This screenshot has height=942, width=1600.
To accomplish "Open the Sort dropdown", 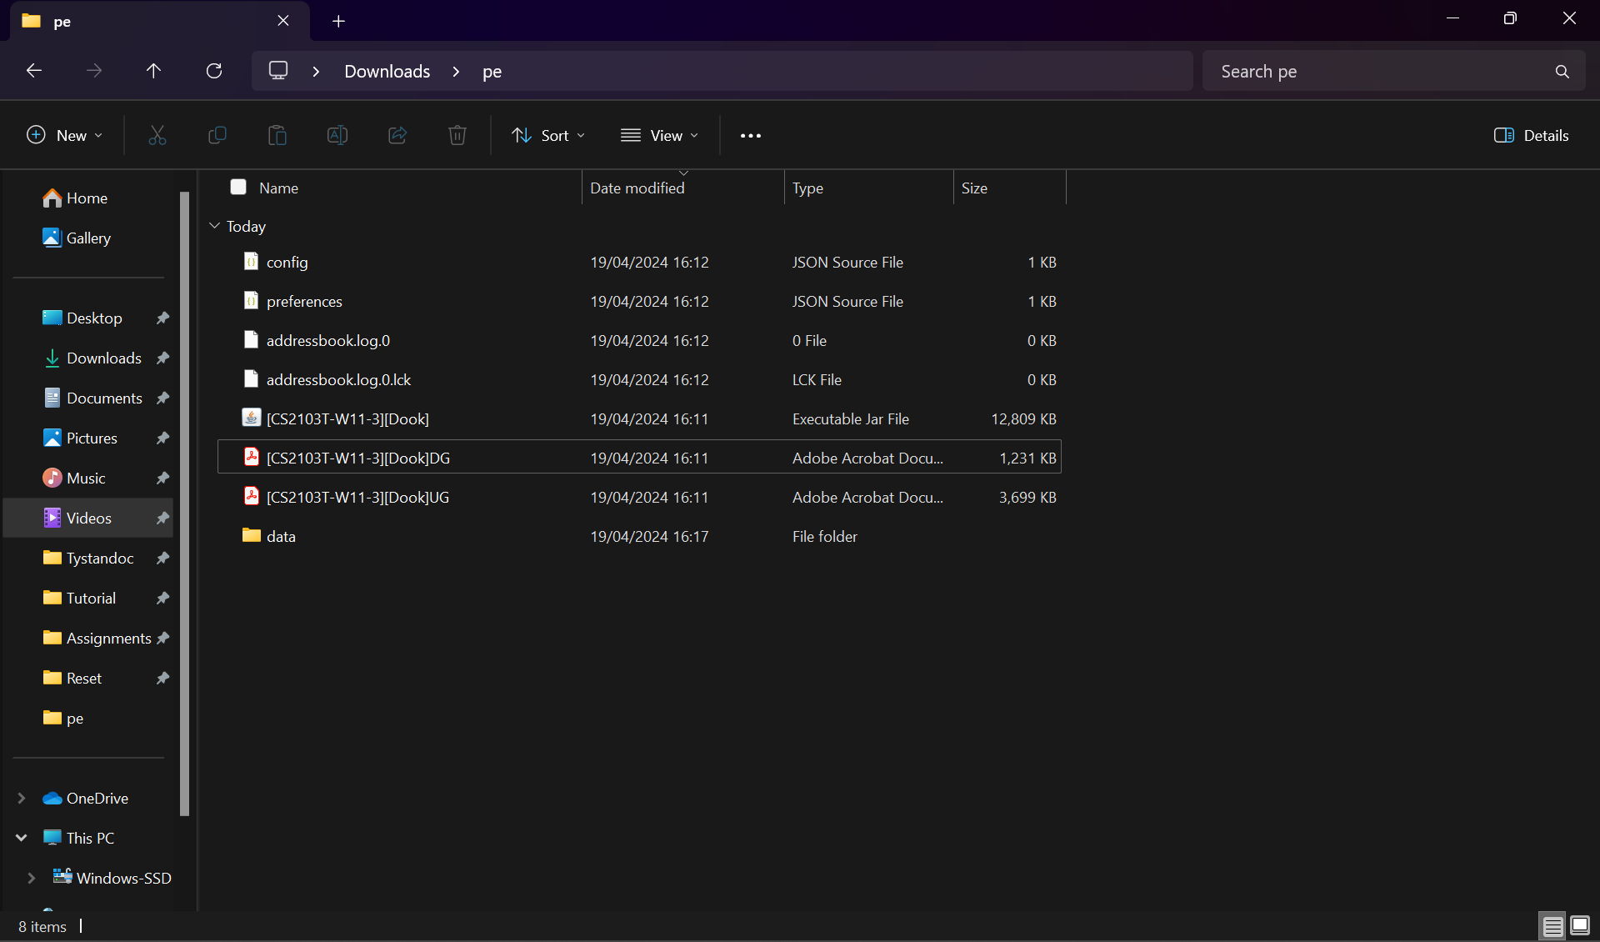I will pyautogui.click(x=548, y=135).
